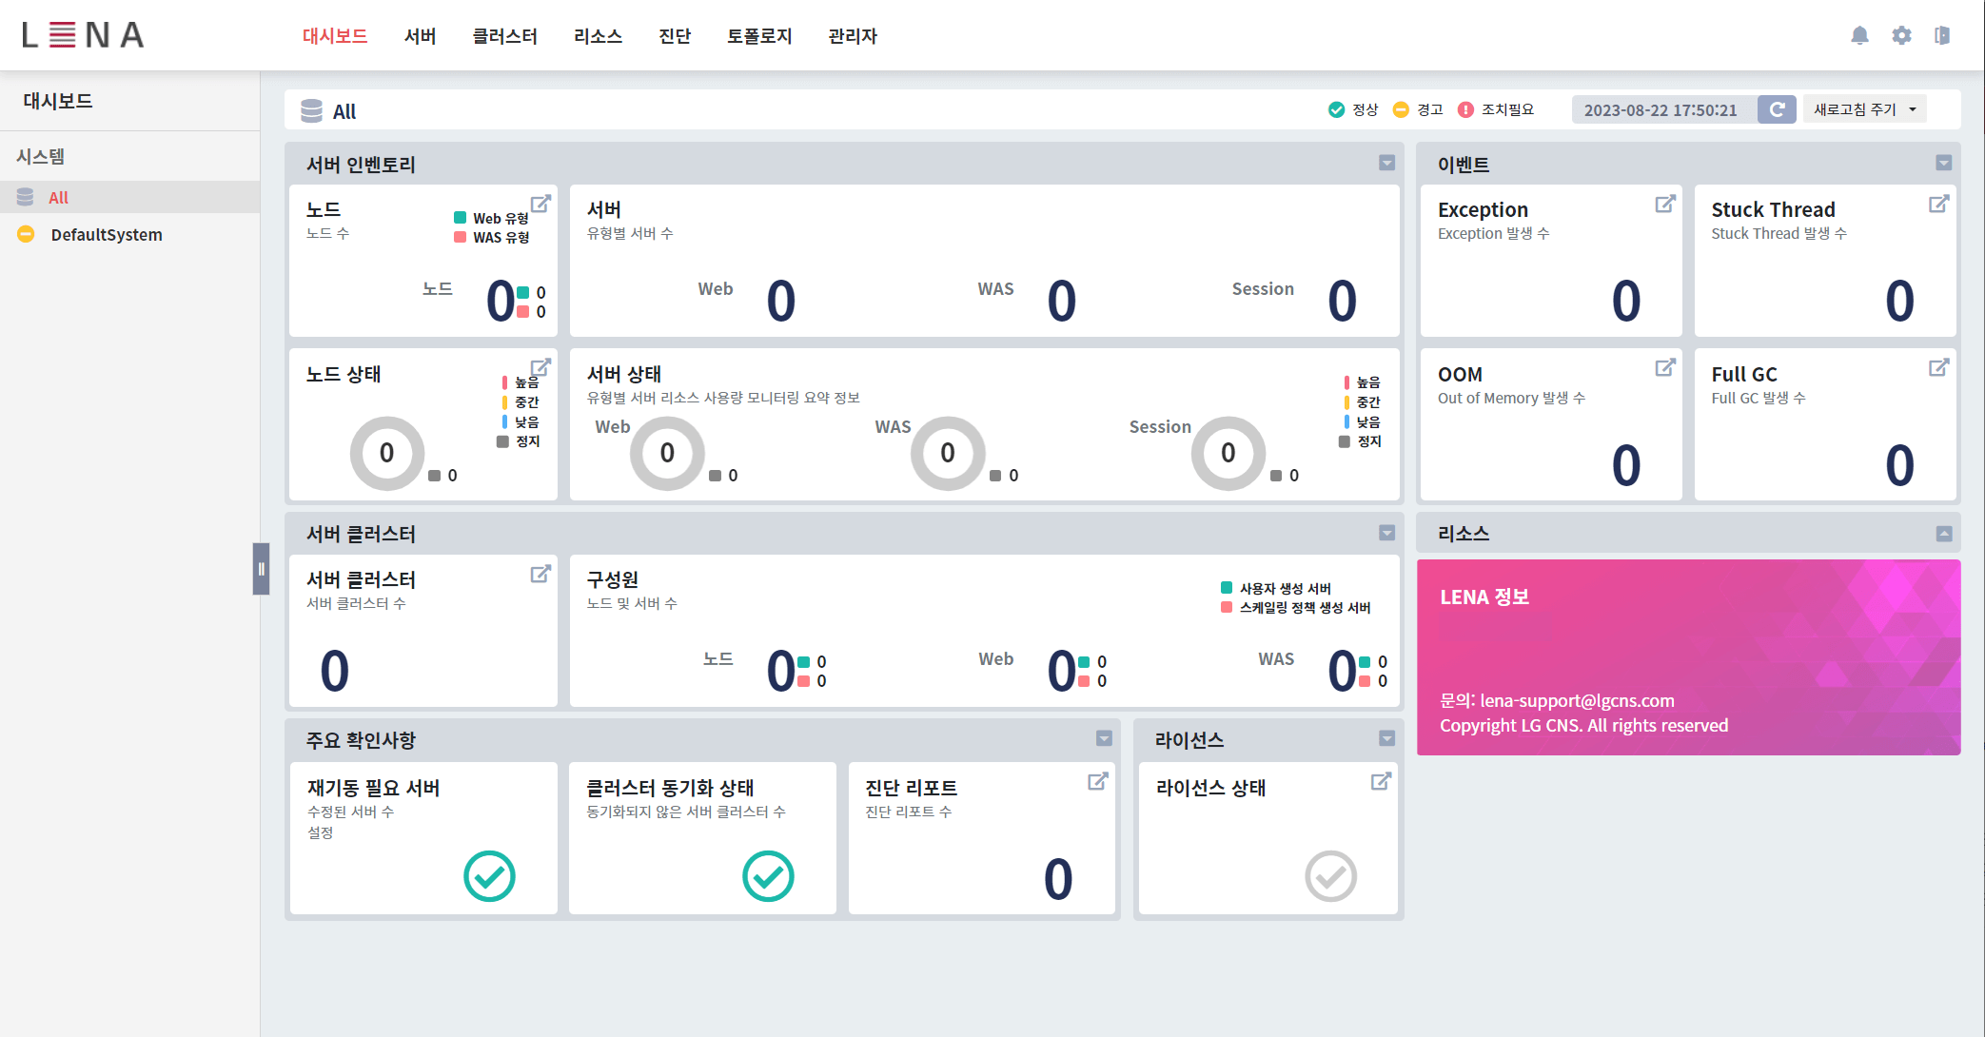Open the 토폴로지 menu
Screen dimensions: 1985x1037
coord(758,36)
